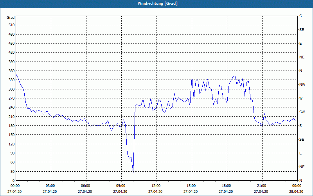
Task: Click the N compass label at 0 level
Action: pos(300,181)
